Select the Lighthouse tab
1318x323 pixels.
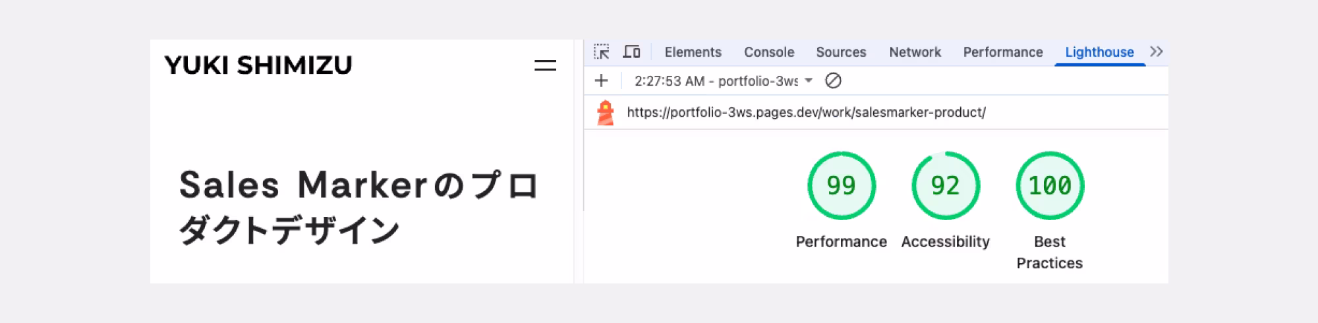coord(1099,52)
